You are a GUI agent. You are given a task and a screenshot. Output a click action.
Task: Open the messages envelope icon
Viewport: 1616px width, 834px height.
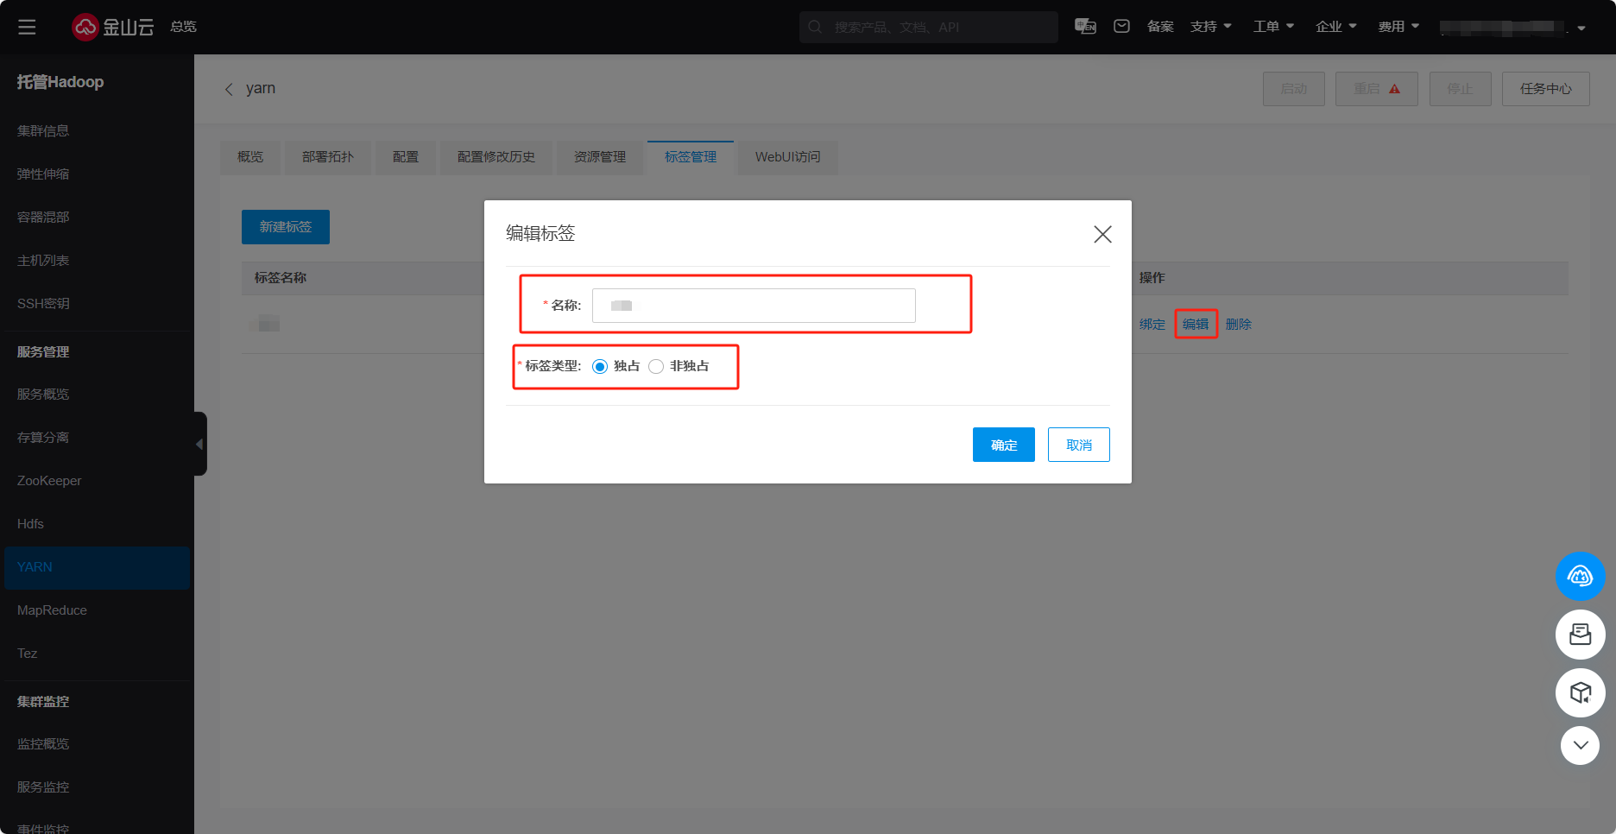coord(1121,27)
